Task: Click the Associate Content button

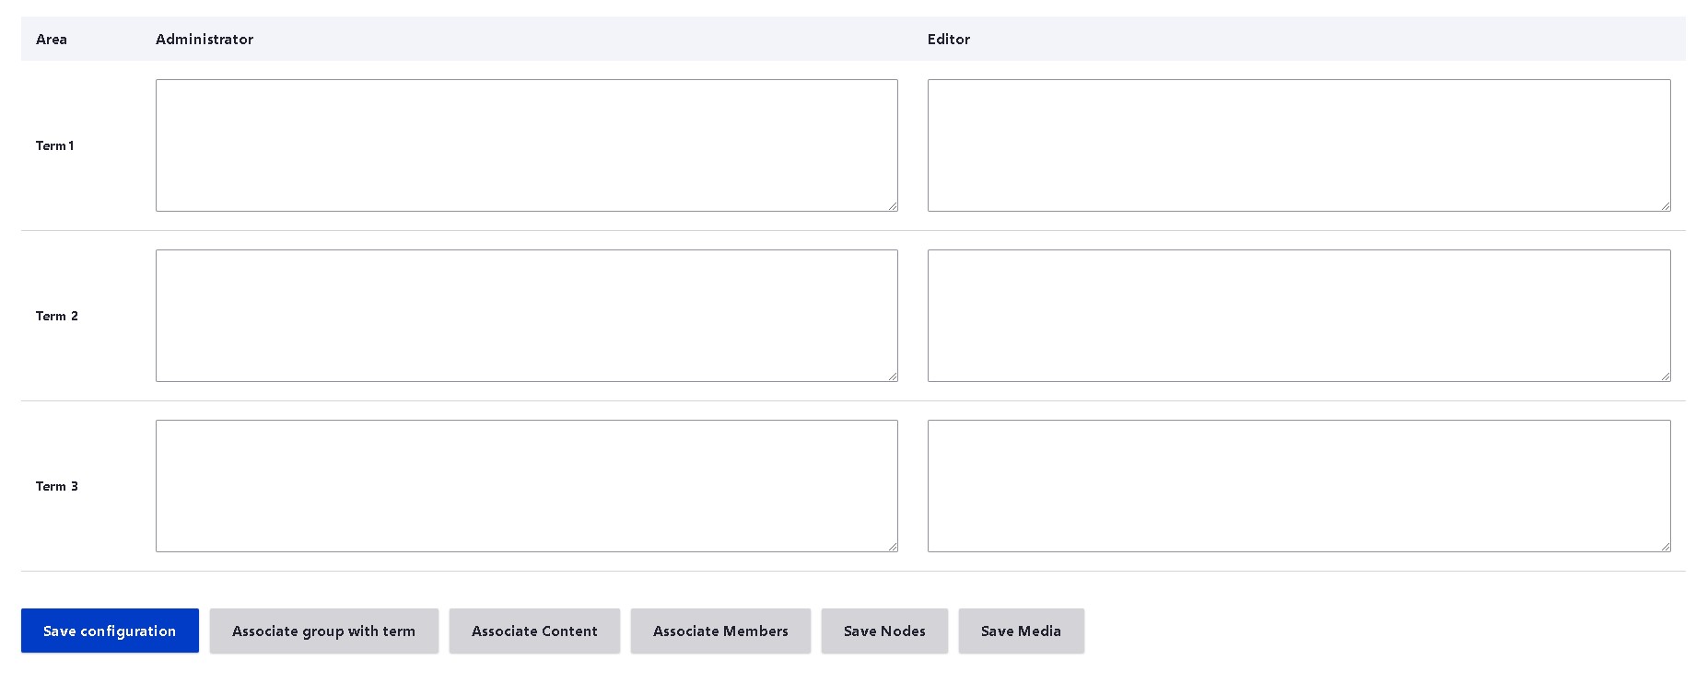Action: coord(534,631)
